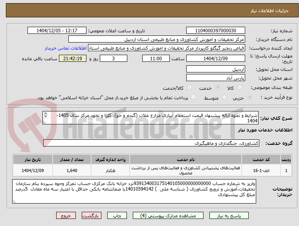Open اطلاعات تماس خریدار link
The image size is (299, 226).
[x=65, y=48]
